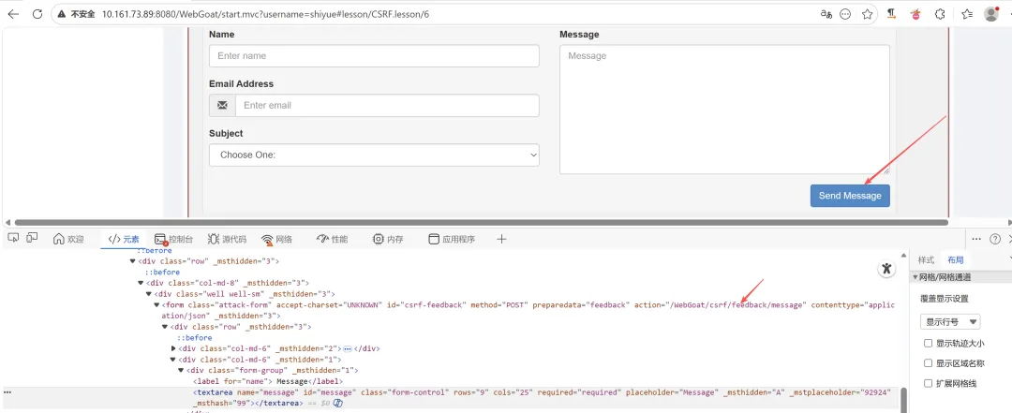Click the inspect element picker icon
Image resolution: width=1012 pixels, height=413 pixels.
(13, 238)
